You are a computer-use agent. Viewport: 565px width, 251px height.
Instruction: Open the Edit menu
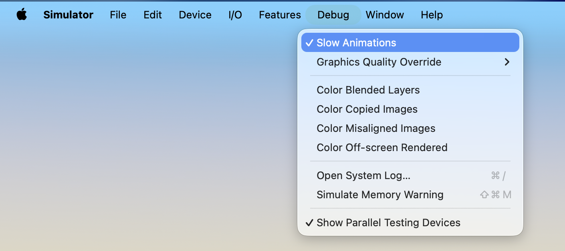point(153,15)
